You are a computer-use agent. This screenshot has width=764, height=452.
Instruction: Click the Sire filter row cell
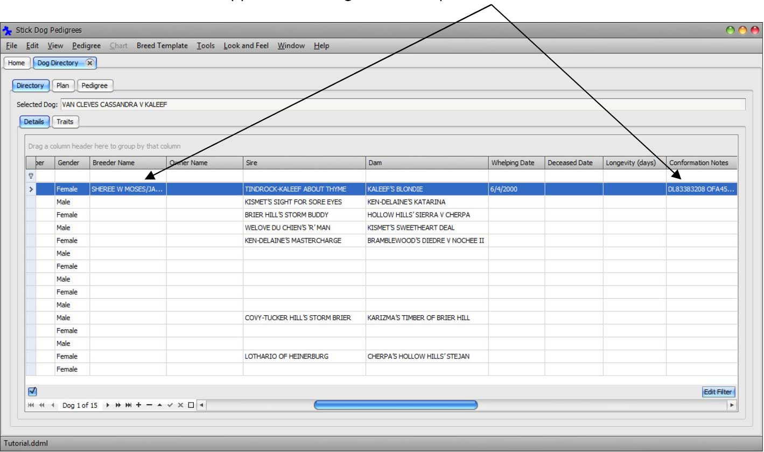click(x=304, y=176)
